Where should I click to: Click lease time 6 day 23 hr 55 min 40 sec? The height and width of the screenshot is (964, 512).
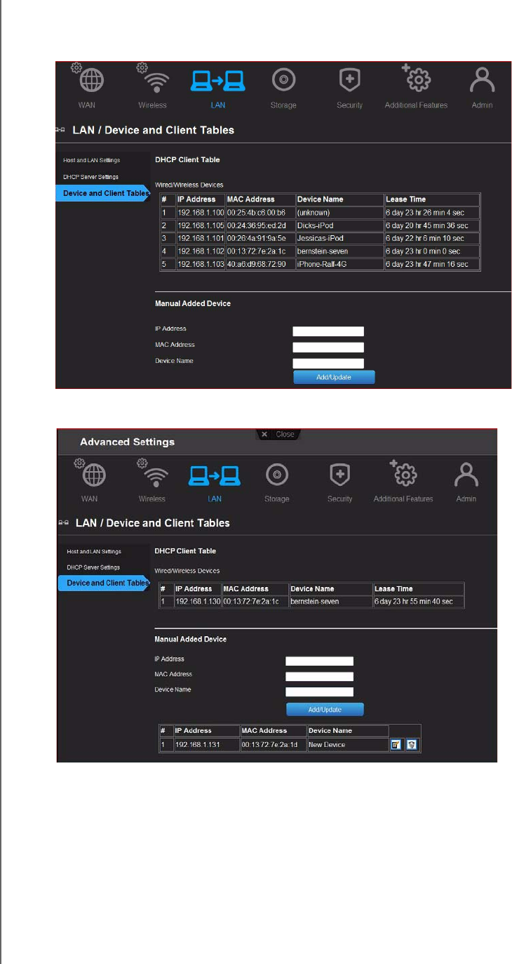point(418,602)
